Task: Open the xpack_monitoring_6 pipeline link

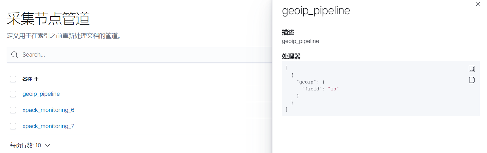Action: click(x=48, y=110)
